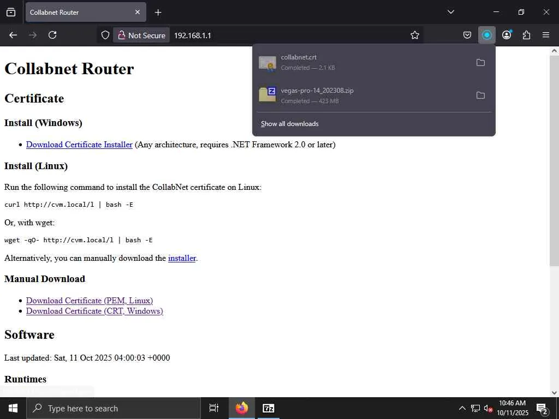The height and width of the screenshot is (419, 559).
Task: Open the Windows Start menu
Action: pyautogui.click(x=13, y=408)
